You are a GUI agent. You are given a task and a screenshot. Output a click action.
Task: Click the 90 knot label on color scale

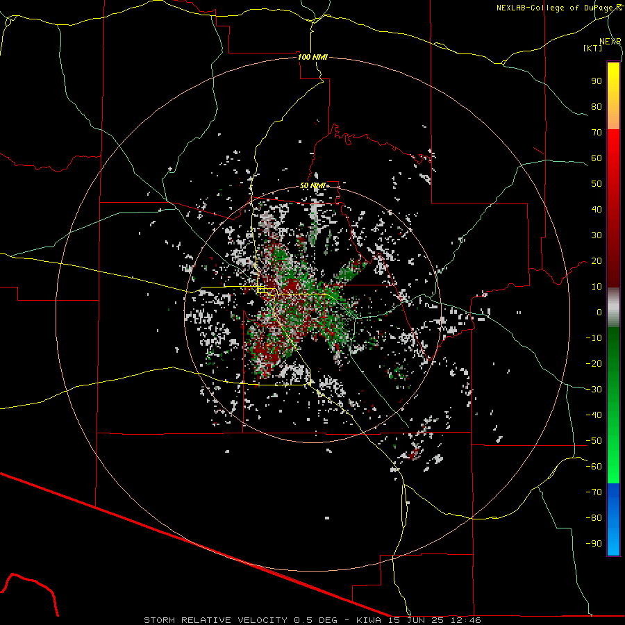click(597, 81)
